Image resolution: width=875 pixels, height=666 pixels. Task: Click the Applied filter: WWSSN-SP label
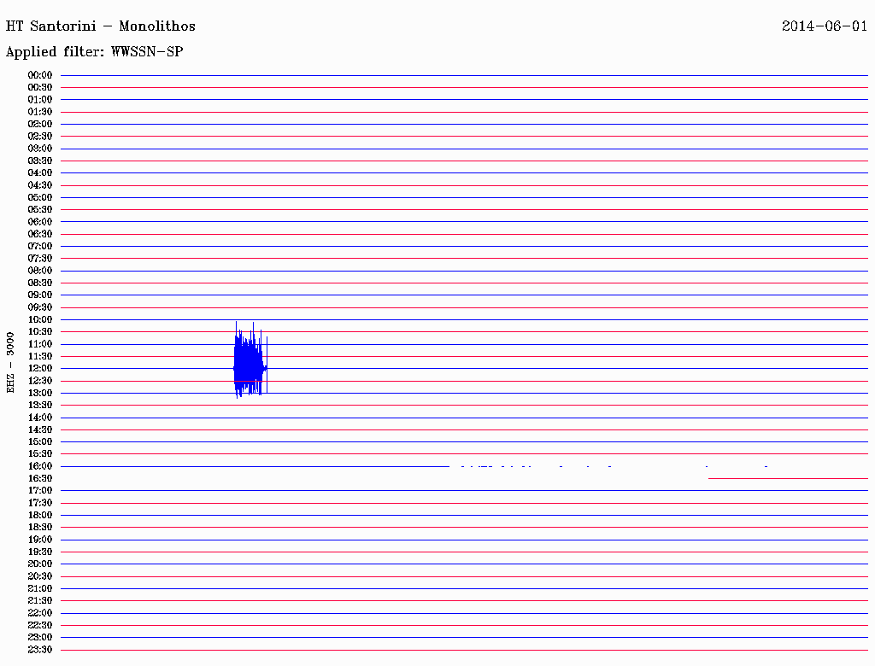(x=94, y=52)
